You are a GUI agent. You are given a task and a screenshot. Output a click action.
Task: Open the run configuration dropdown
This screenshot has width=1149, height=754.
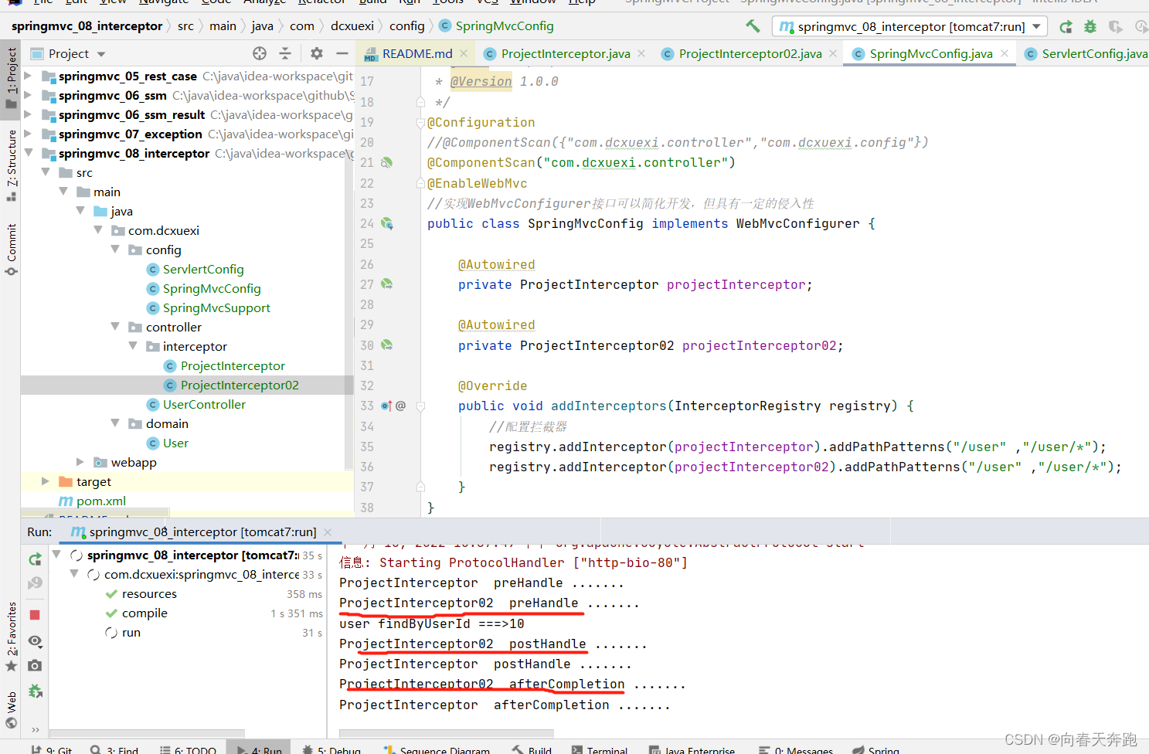pos(909,26)
